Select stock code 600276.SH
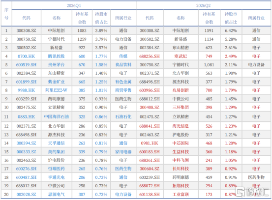This screenshot has height=200, width=272. pyautogui.click(x=27, y=169)
